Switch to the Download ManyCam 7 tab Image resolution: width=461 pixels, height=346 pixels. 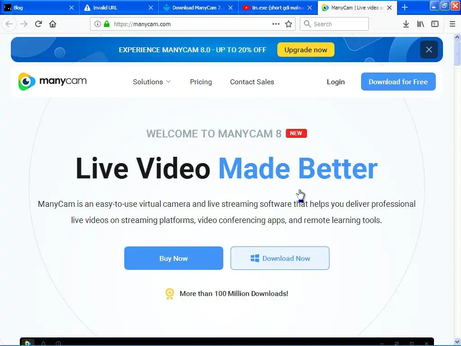(199, 8)
